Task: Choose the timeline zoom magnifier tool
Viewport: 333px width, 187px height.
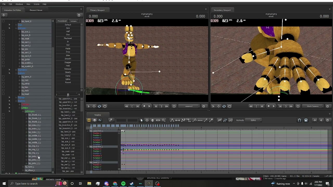Action: (x=164, y=120)
